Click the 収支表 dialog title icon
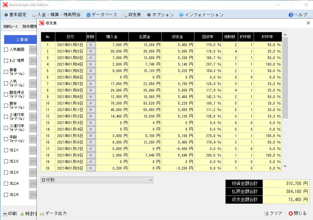The image size is (313, 220). (x=42, y=23)
